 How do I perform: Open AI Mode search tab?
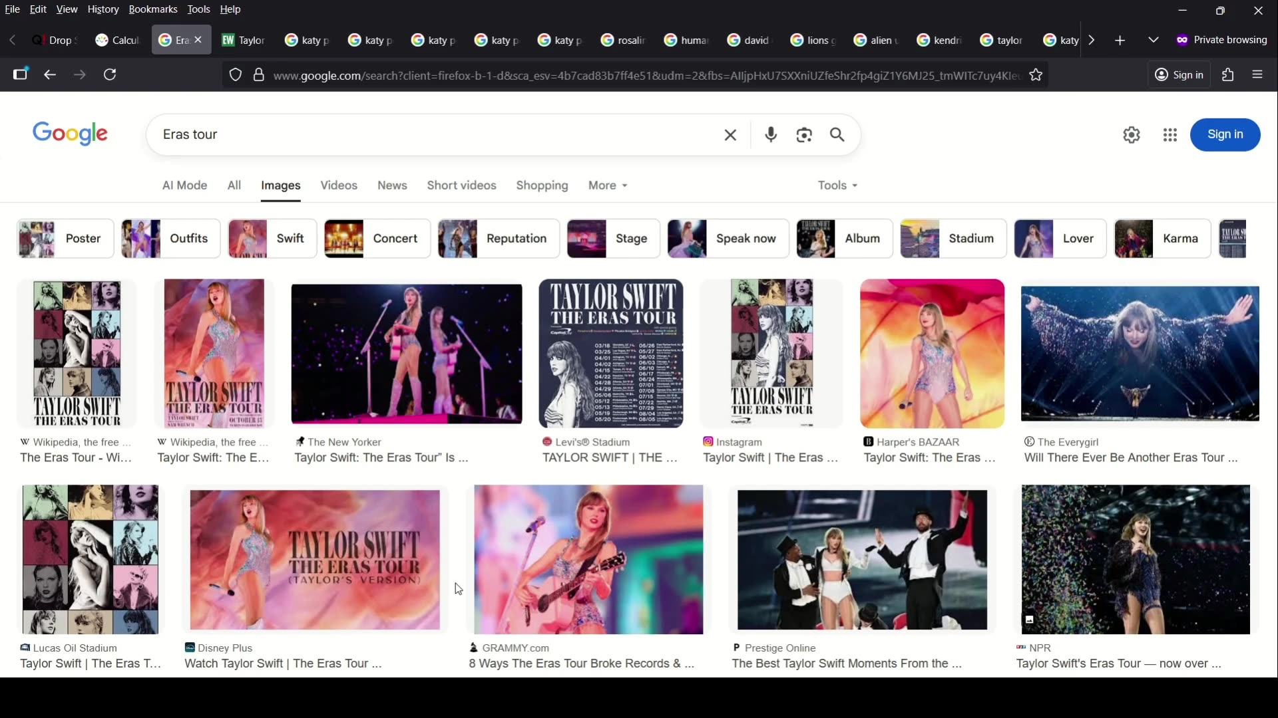point(184,185)
